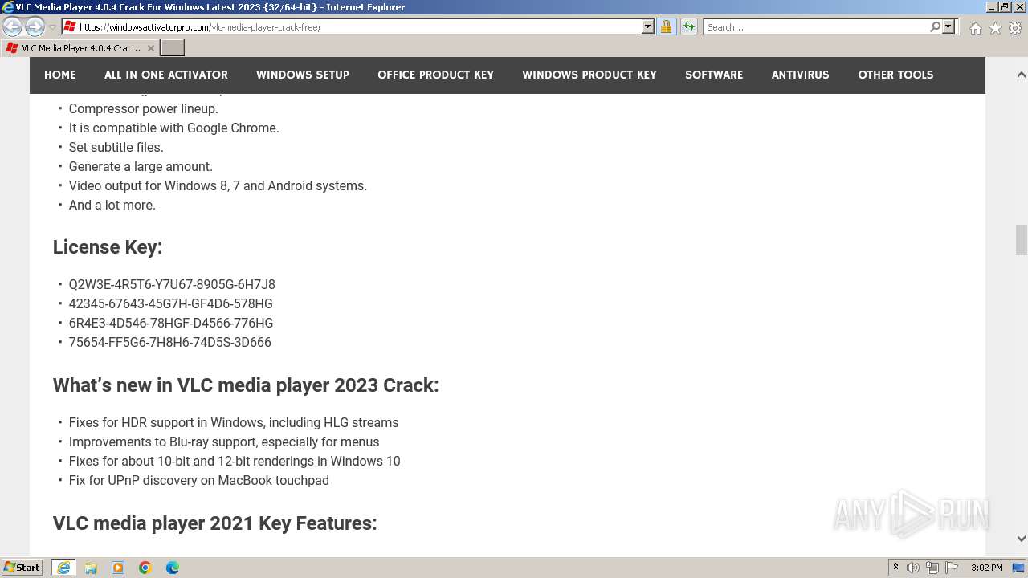Click the refresh page icon

[688, 27]
